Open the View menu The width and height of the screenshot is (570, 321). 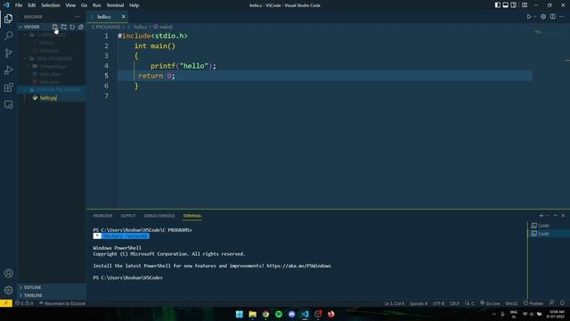[x=70, y=5]
